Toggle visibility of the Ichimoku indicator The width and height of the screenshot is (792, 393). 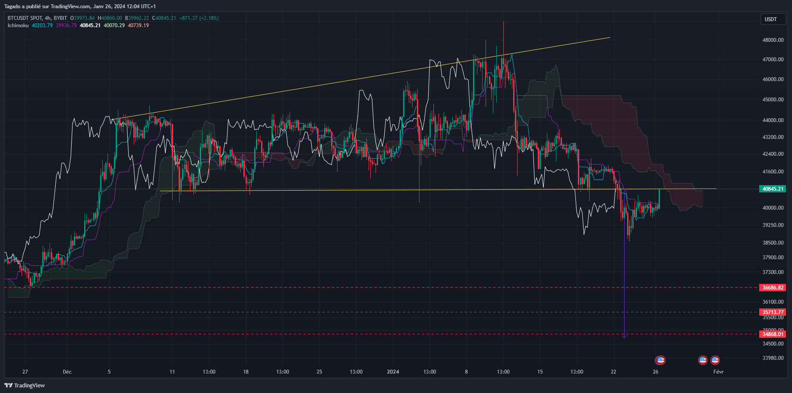coord(18,25)
